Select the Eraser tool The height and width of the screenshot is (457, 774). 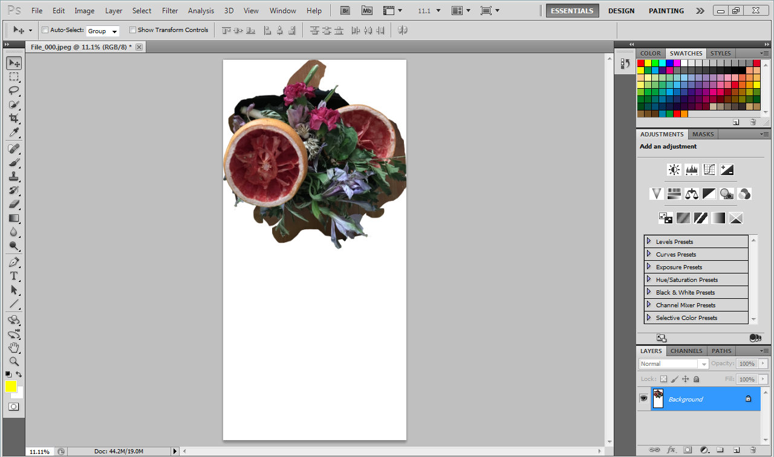(x=14, y=204)
